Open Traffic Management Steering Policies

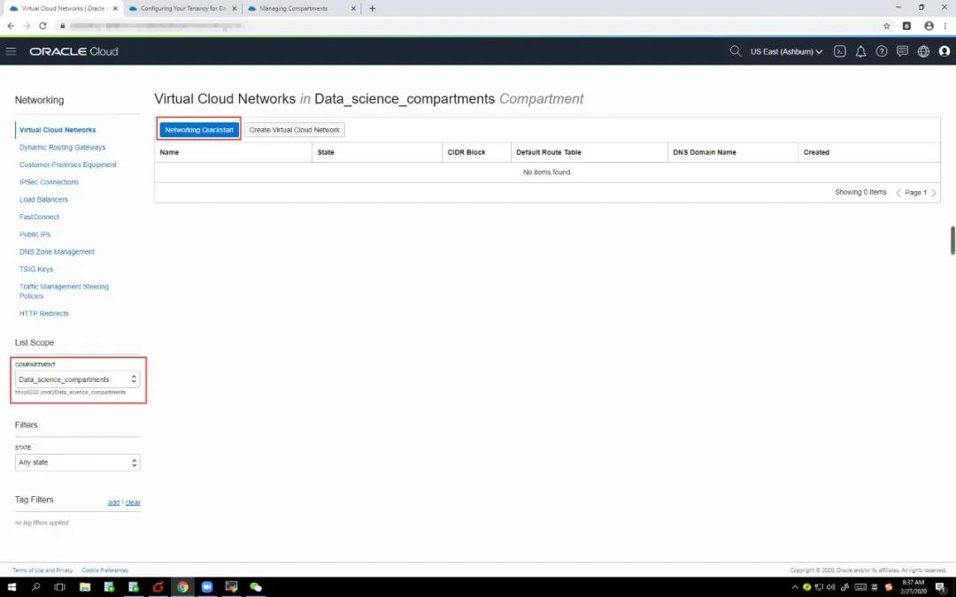point(64,291)
